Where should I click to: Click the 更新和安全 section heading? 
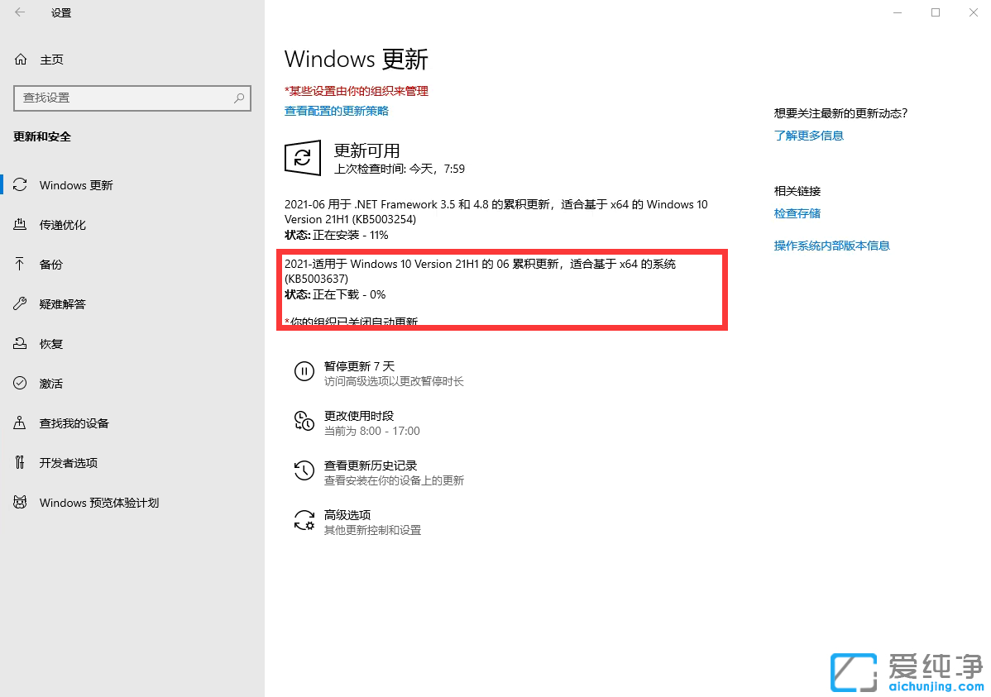pyautogui.click(x=41, y=136)
